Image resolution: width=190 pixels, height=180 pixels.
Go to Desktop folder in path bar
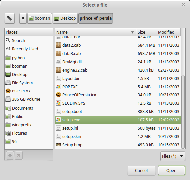point(65,18)
